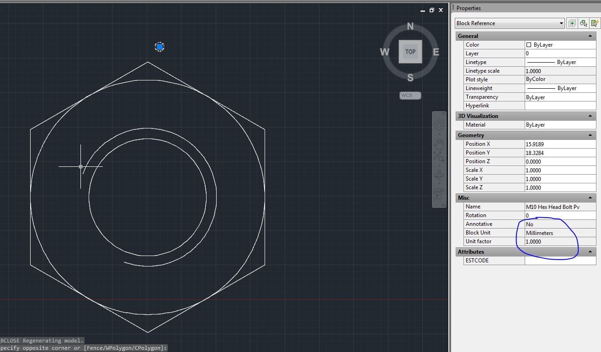Click the Properties palette title bar
The image size is (601, 352).
tap(526, 8)
